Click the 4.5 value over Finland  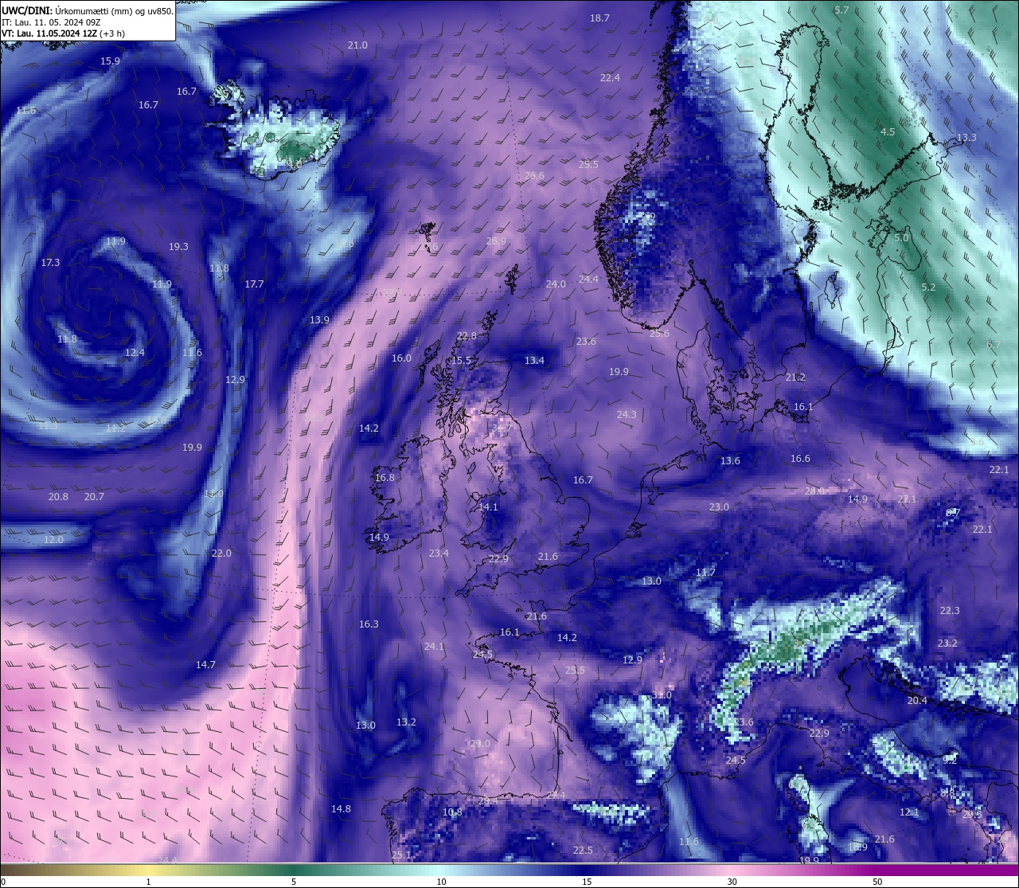click(888, 132)
